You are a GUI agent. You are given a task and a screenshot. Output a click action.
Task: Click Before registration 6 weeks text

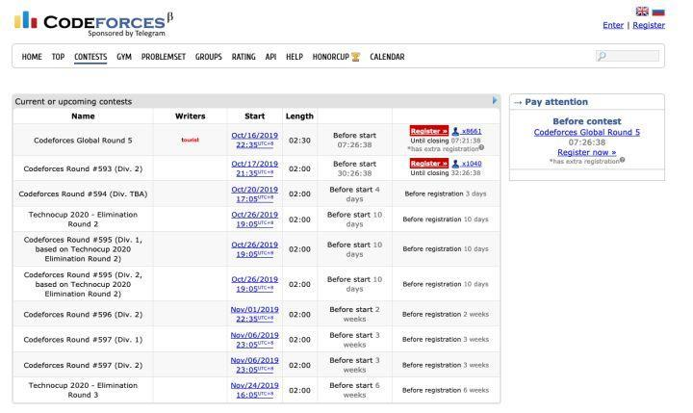446,390
